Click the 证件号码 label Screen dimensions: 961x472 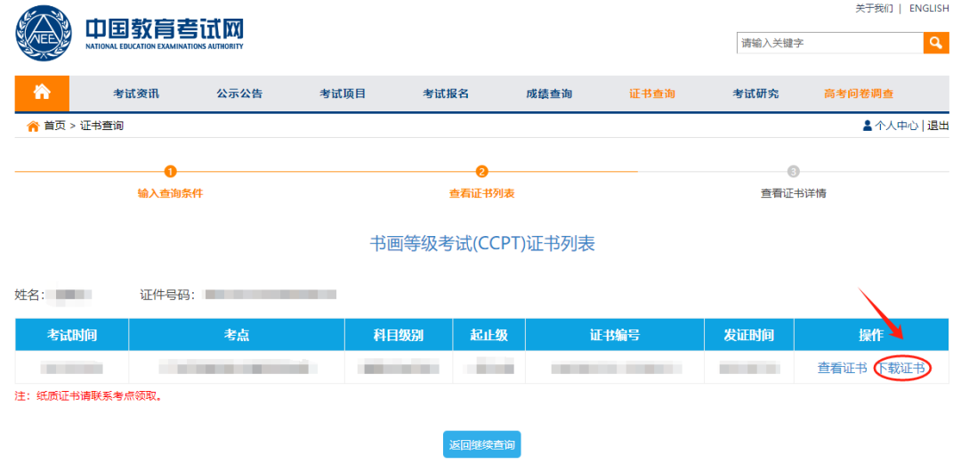coord(167,295)
